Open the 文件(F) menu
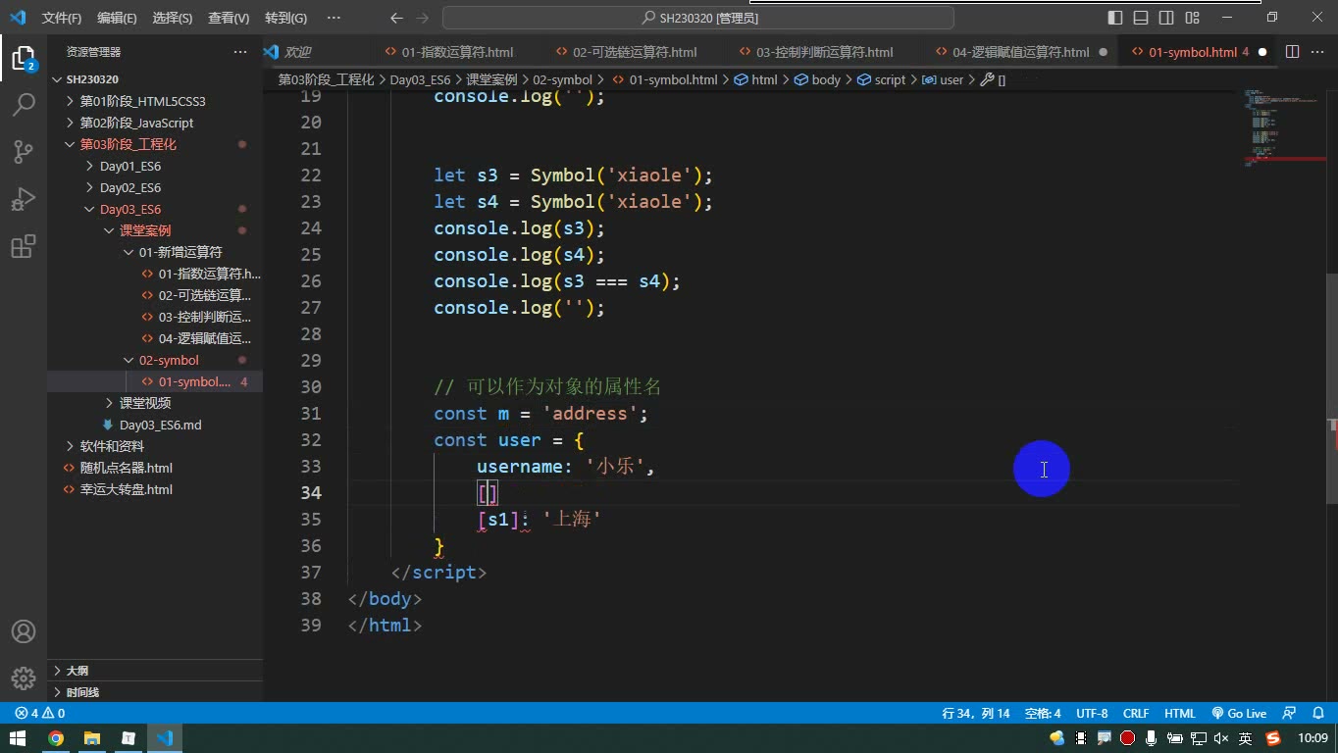 pos(62,18)
